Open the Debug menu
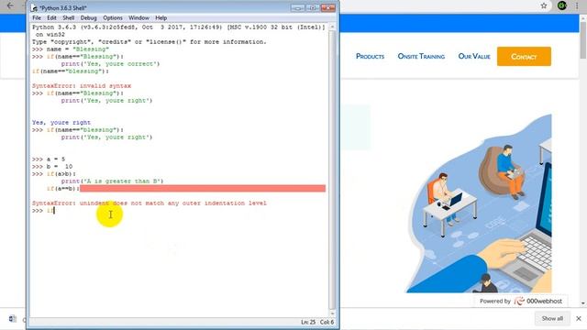 88,18
